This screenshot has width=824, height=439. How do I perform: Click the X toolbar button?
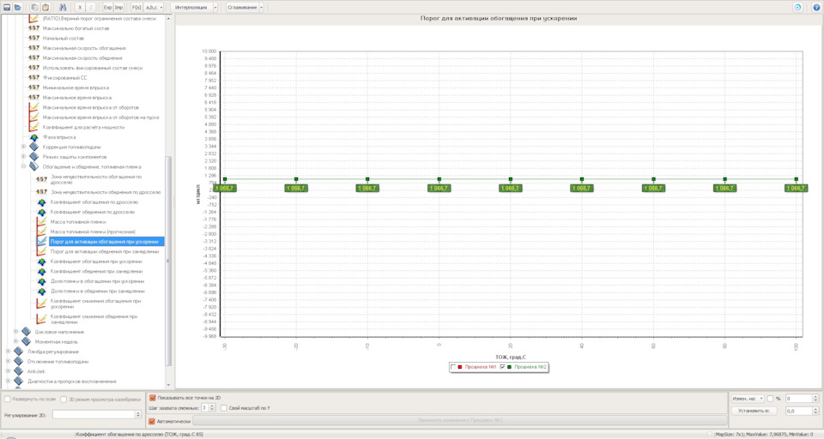coord(80,8)
